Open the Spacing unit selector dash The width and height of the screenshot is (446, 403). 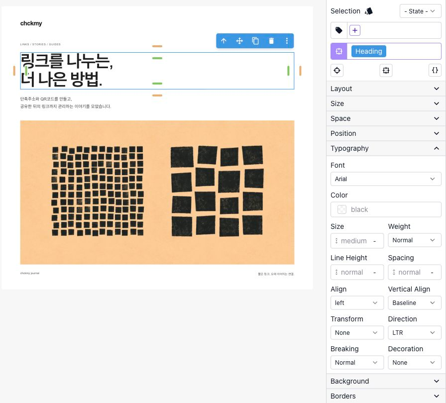click(432, 272)
